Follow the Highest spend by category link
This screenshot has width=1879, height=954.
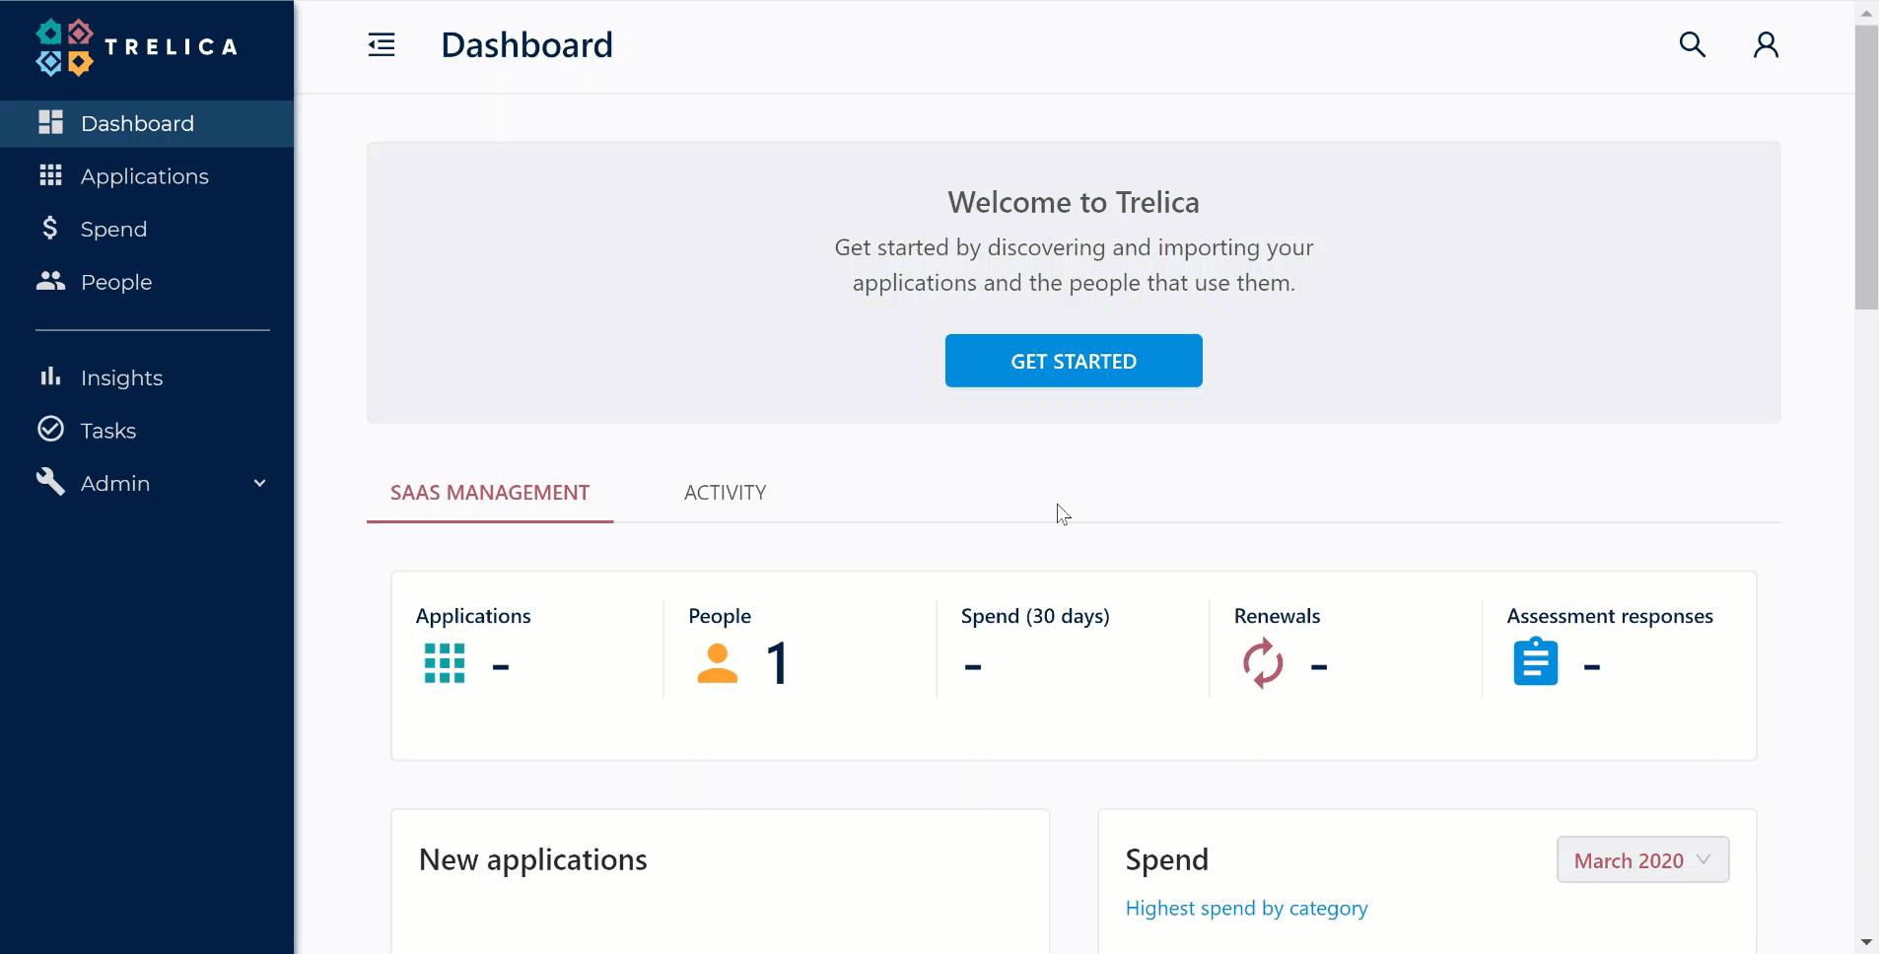pos(1246,908)
